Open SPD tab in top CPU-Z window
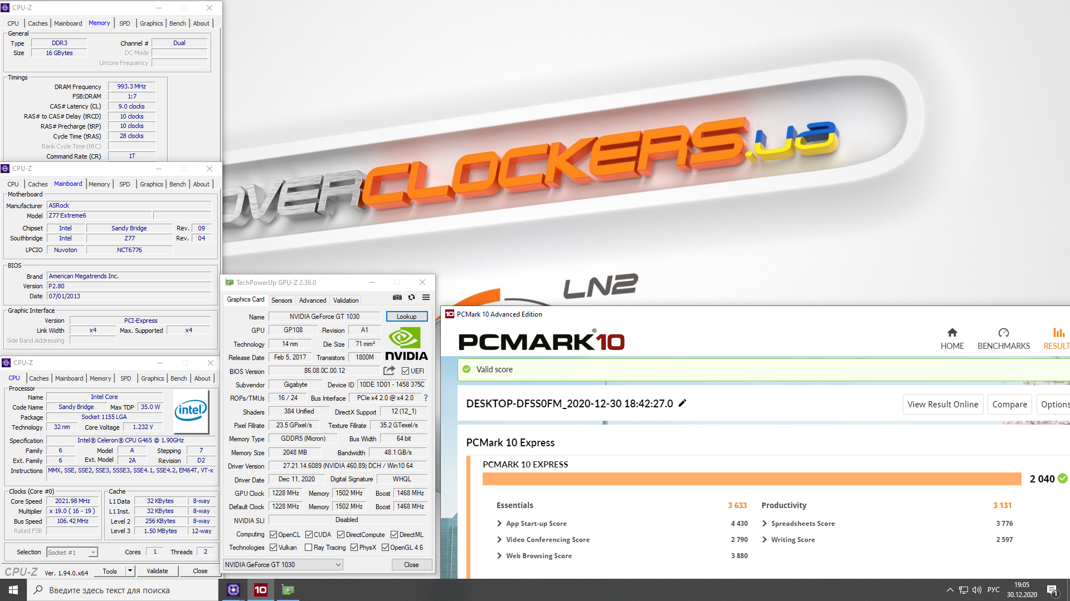This screenshot has height=601, width=1070. point(125,23)
